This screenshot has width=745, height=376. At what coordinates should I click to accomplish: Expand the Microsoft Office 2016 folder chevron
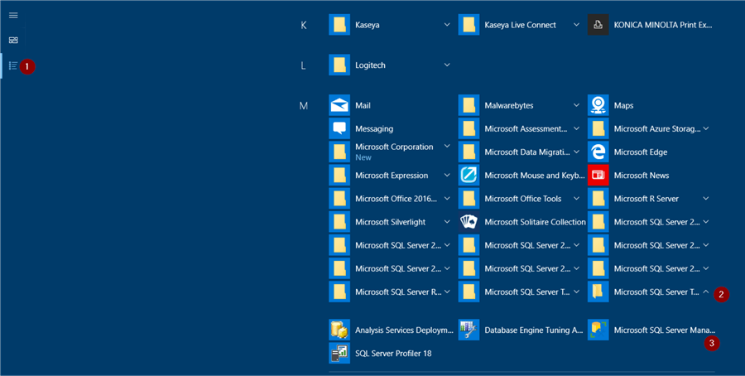[x=447, y=198]
